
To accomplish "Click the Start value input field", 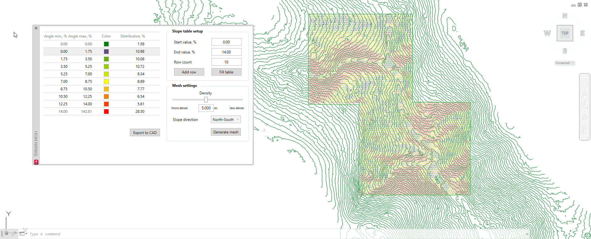I will point(226,42).
